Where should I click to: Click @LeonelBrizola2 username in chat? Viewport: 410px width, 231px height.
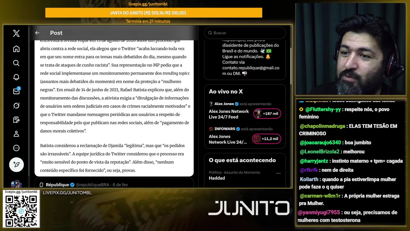320,151
